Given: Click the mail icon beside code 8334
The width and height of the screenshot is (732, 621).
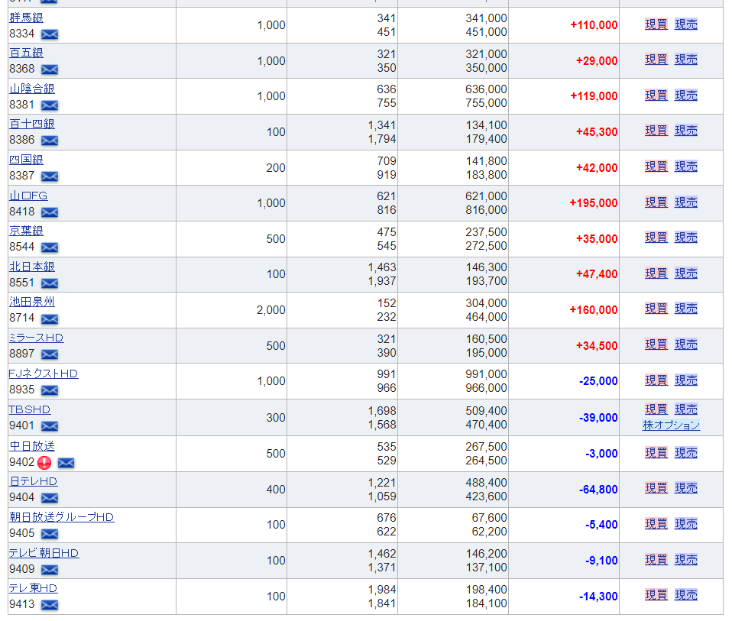Looking at the screenshot, I should (50, 34).
